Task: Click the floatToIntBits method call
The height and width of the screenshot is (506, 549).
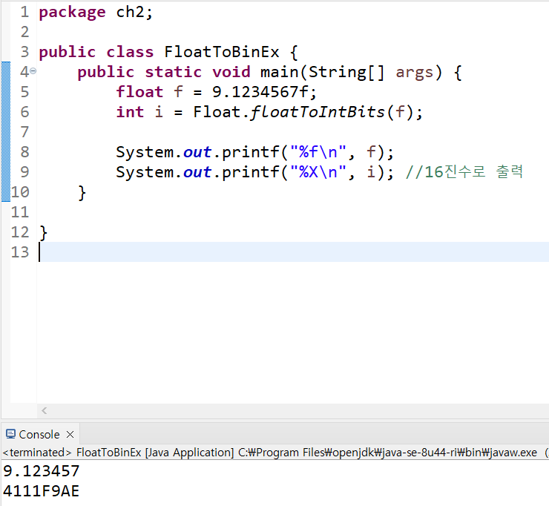Action: point(318,112)
